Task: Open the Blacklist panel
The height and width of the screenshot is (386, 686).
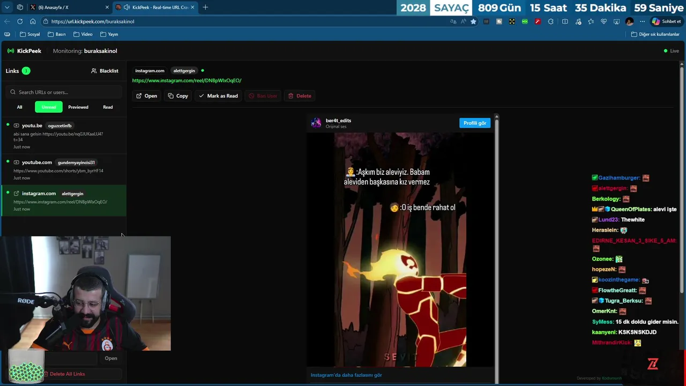Action: click(105, 71)
